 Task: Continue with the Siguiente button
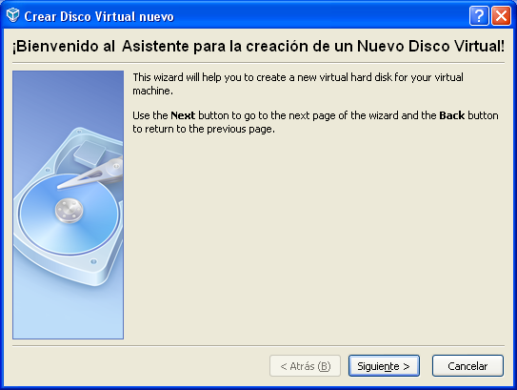(x=384, y=366)
